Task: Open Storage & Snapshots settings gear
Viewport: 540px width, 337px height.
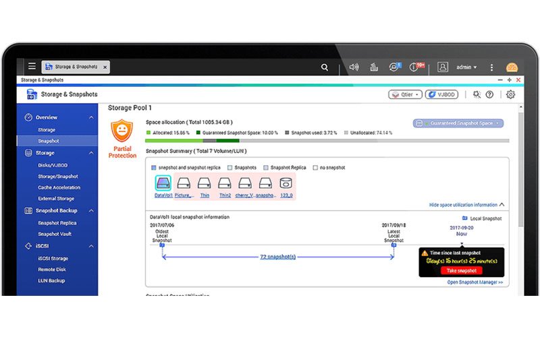Action: 510,94
